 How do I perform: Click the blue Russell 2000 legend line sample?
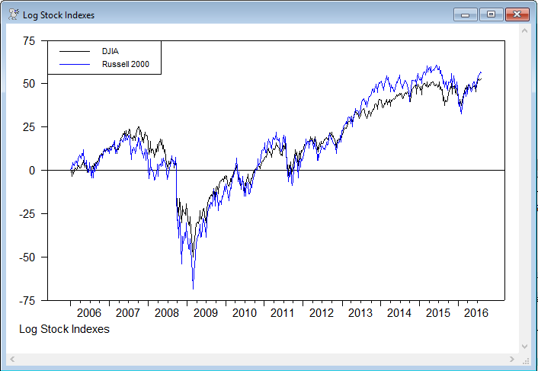click(x=75, y=65)
